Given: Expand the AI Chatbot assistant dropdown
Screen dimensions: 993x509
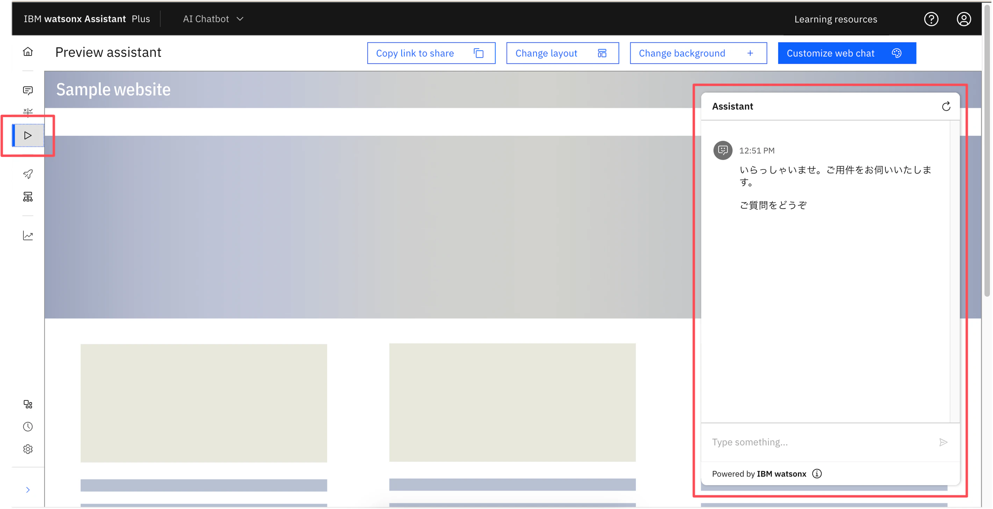Looking at the screenshot, I should (x=213, y=19).
